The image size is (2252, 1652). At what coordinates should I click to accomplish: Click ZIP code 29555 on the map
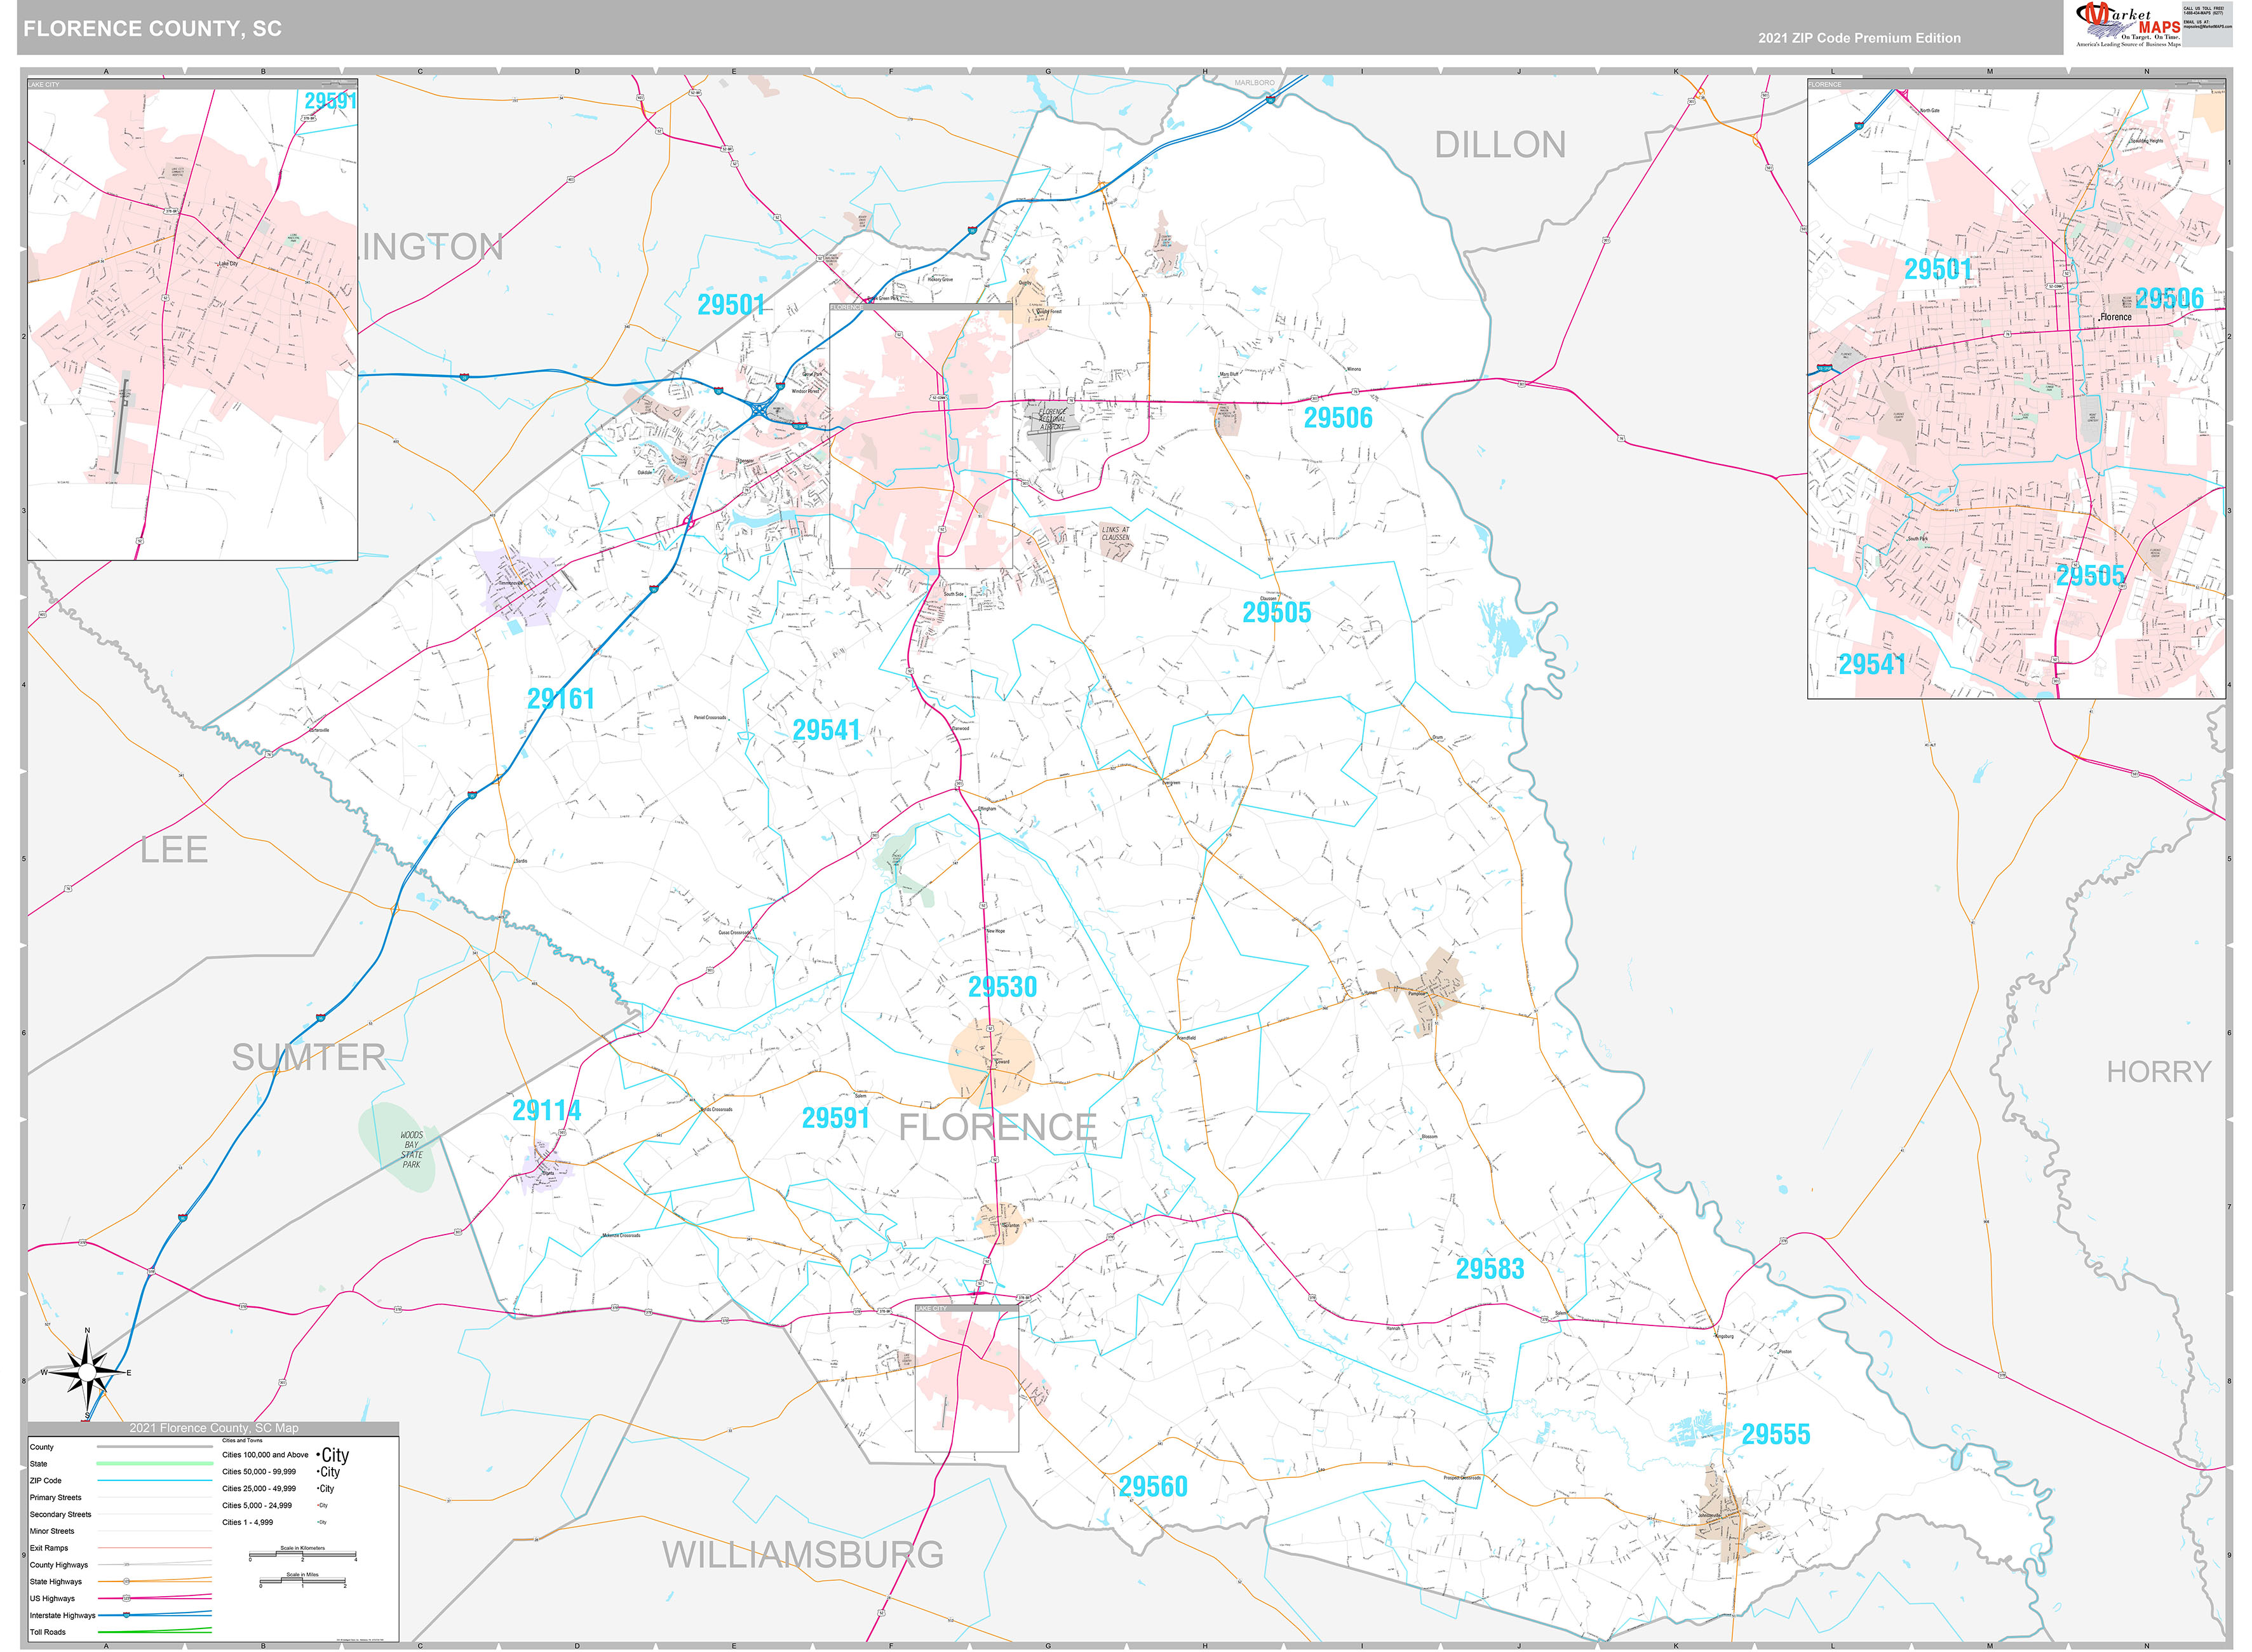click(x=1776, y=1435)
